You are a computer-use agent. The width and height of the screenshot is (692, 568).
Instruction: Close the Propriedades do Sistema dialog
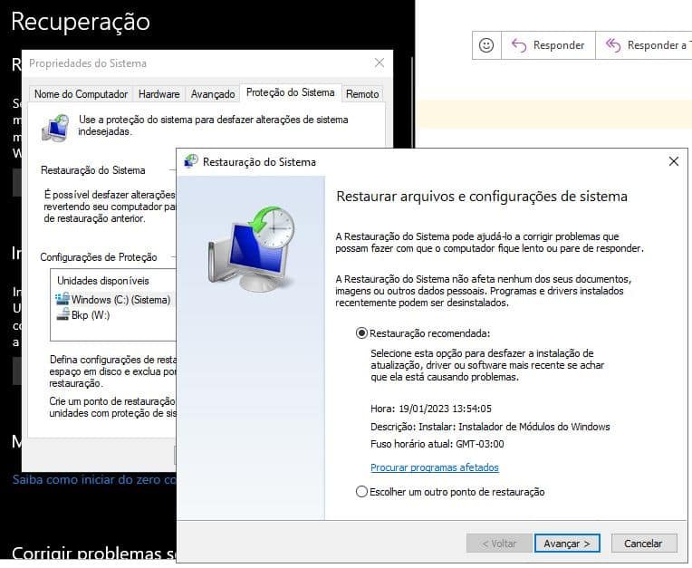(380, 63)
